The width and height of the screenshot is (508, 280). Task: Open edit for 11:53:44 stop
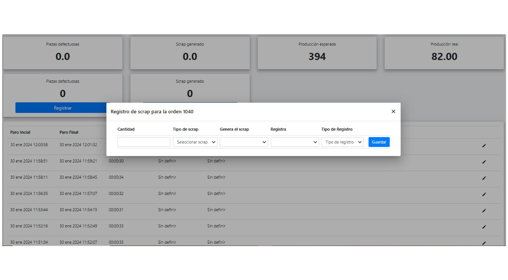point(484,211)
